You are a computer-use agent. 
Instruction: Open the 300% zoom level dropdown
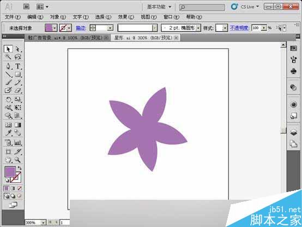[43, 223]
